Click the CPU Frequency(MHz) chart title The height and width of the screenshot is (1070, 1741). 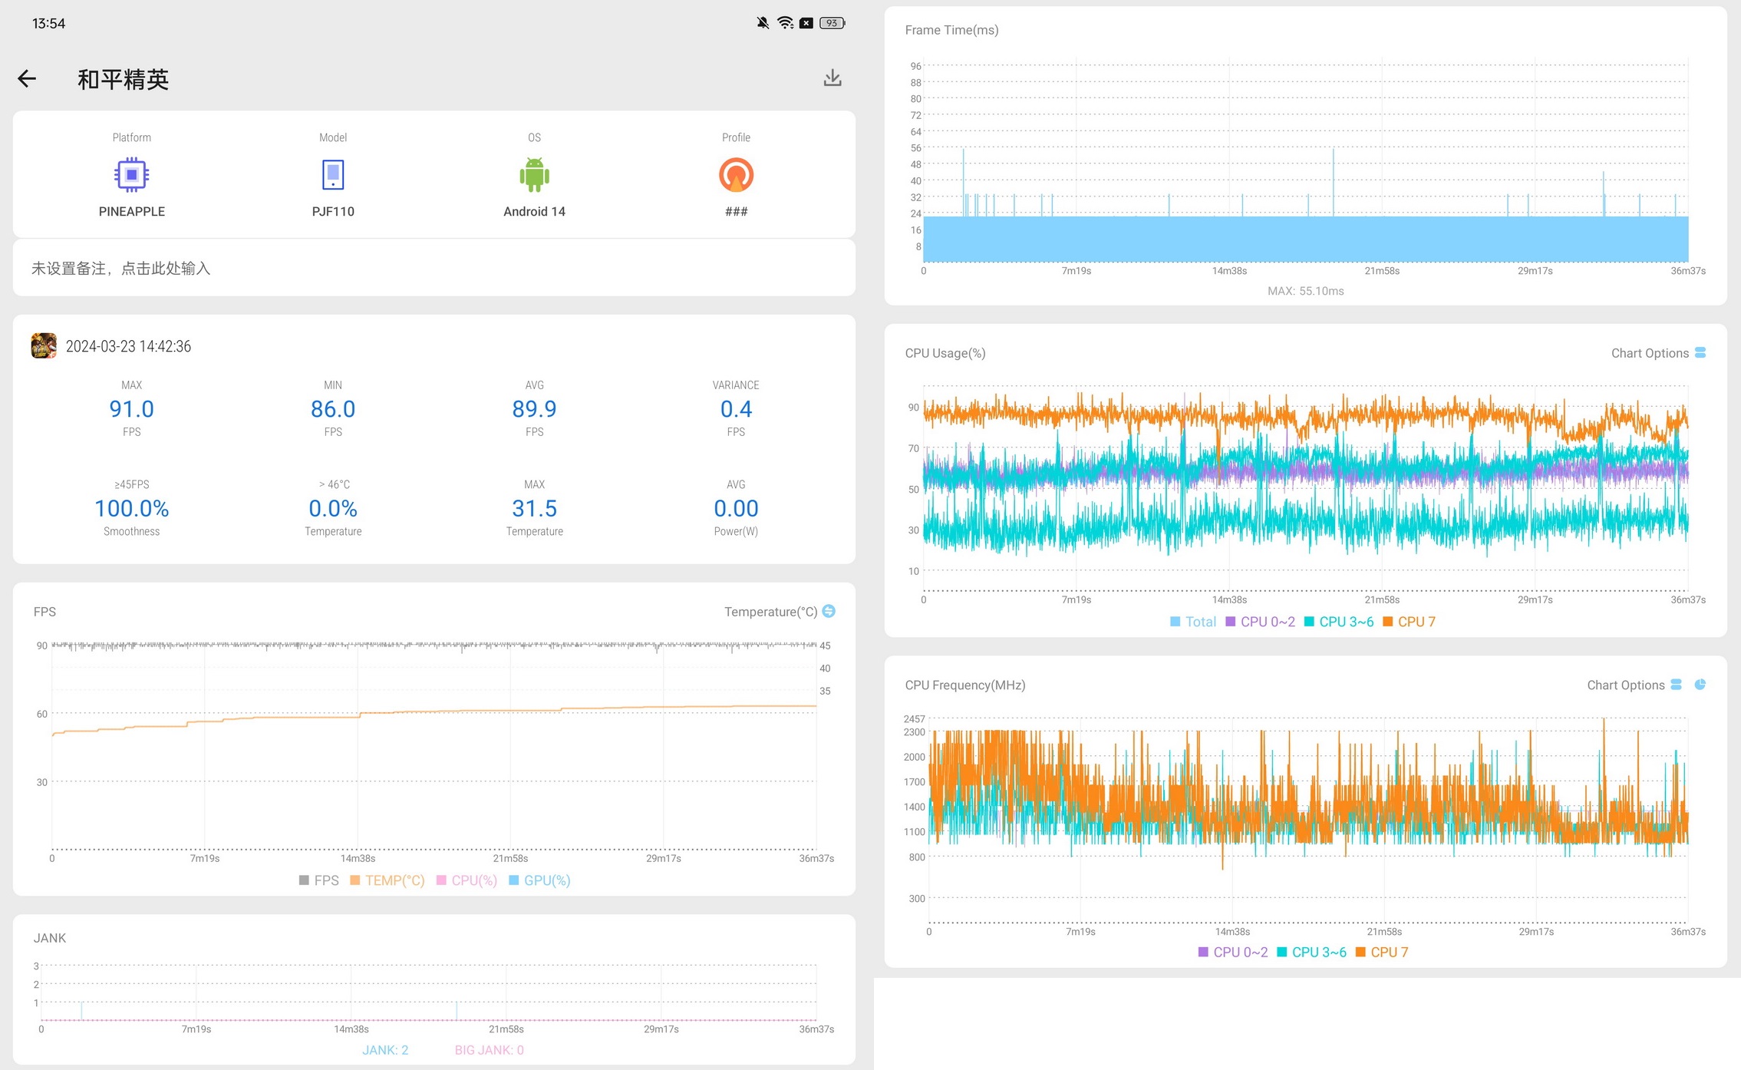pos(965,685)
